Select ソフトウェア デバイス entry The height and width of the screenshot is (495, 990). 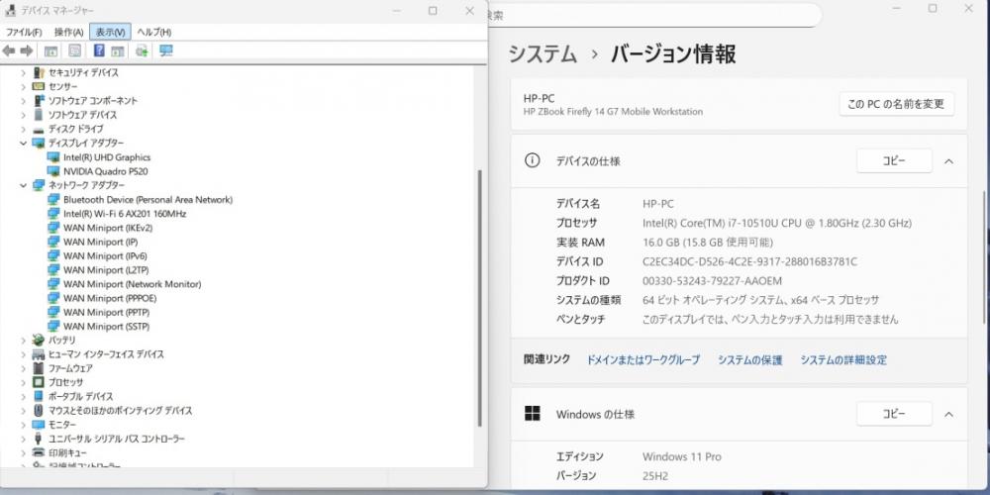coord(83,115)
